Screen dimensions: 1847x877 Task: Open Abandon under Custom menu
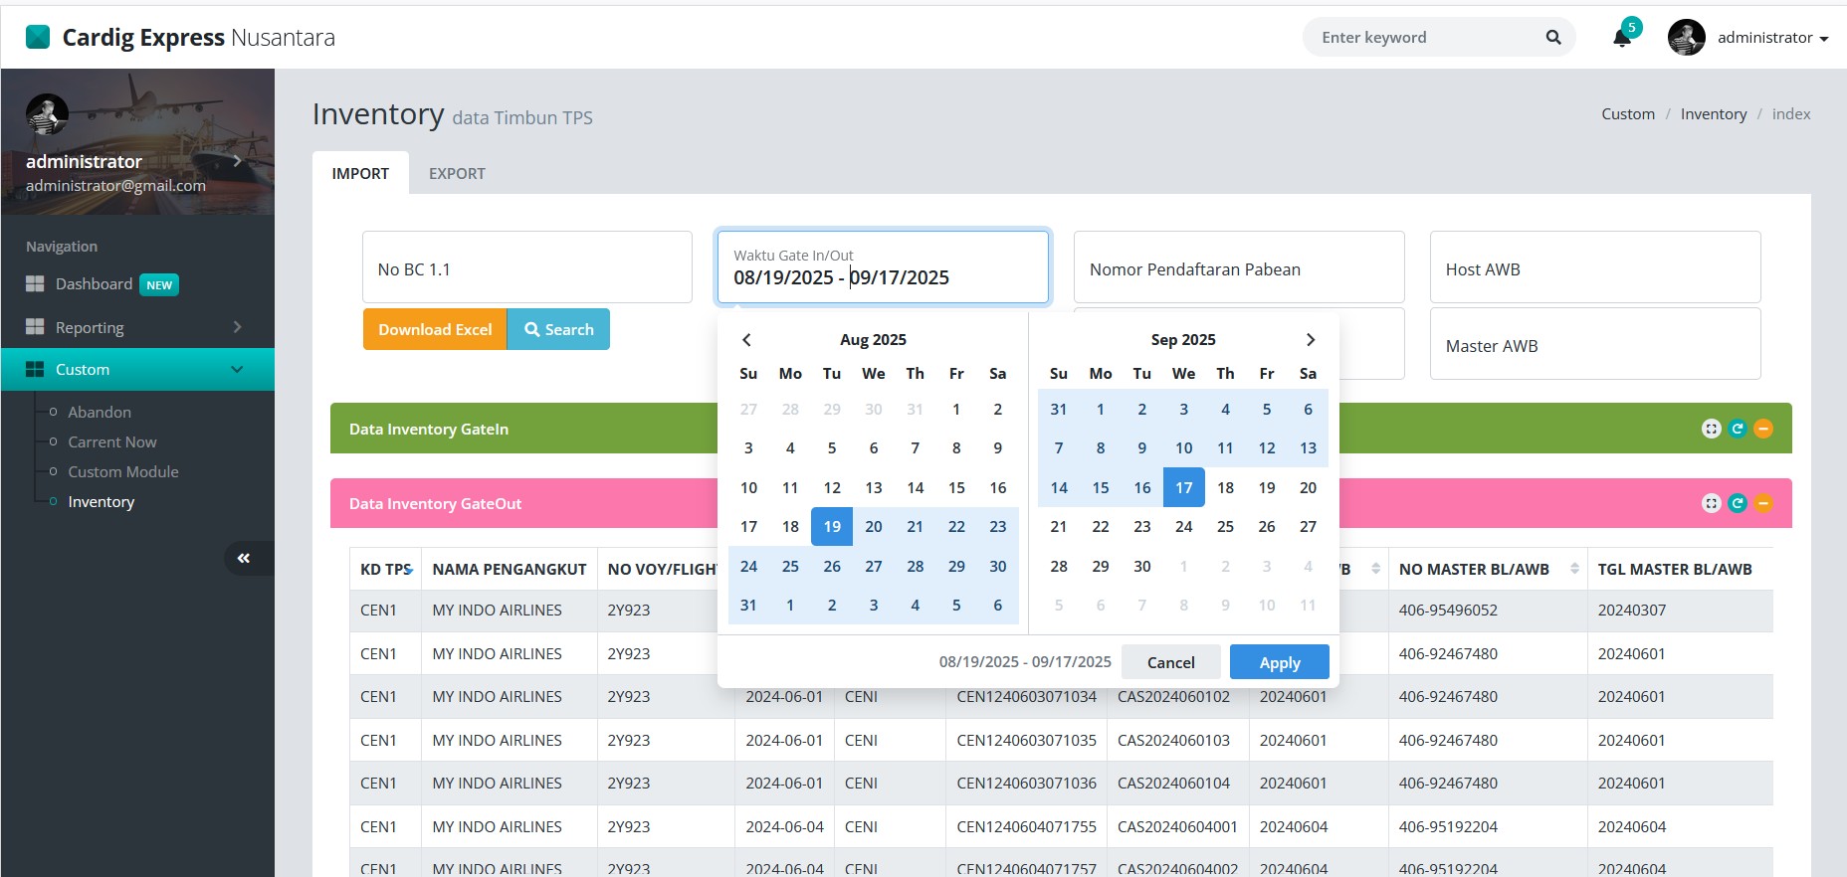(100, 412)
